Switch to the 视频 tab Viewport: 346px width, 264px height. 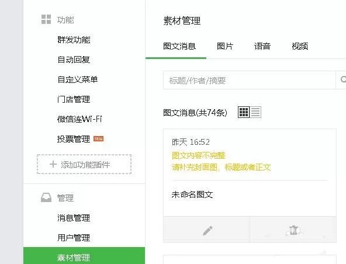(300, 46)
